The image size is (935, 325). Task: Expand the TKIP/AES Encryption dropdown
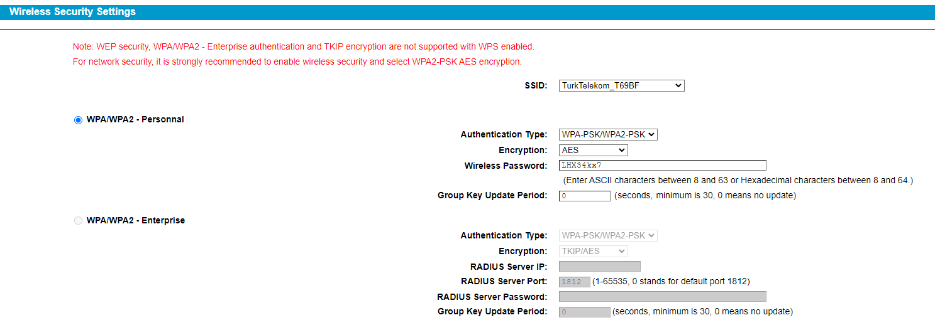pyautogui.click(x=593, y=251)
